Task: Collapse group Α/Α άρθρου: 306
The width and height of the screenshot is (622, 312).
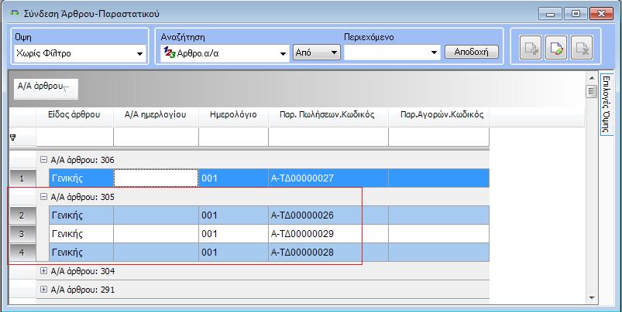Action: coord(43,160)
